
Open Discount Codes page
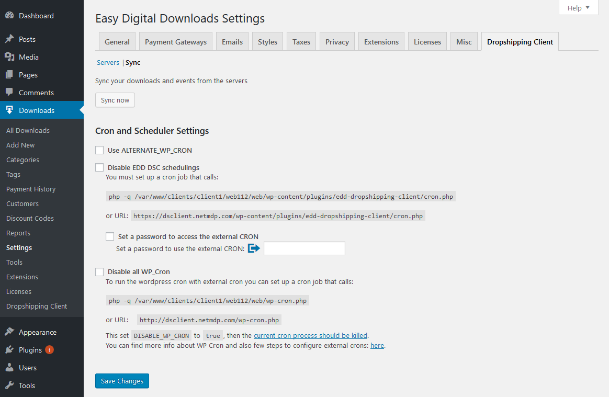click(30, 218)
